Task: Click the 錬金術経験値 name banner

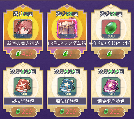Action: (111, 101)
